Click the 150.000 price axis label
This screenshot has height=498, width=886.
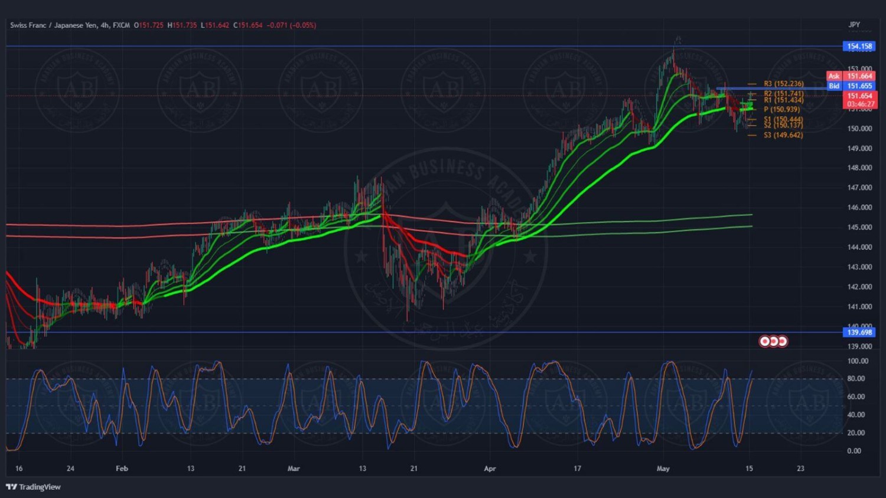(859, 129)
